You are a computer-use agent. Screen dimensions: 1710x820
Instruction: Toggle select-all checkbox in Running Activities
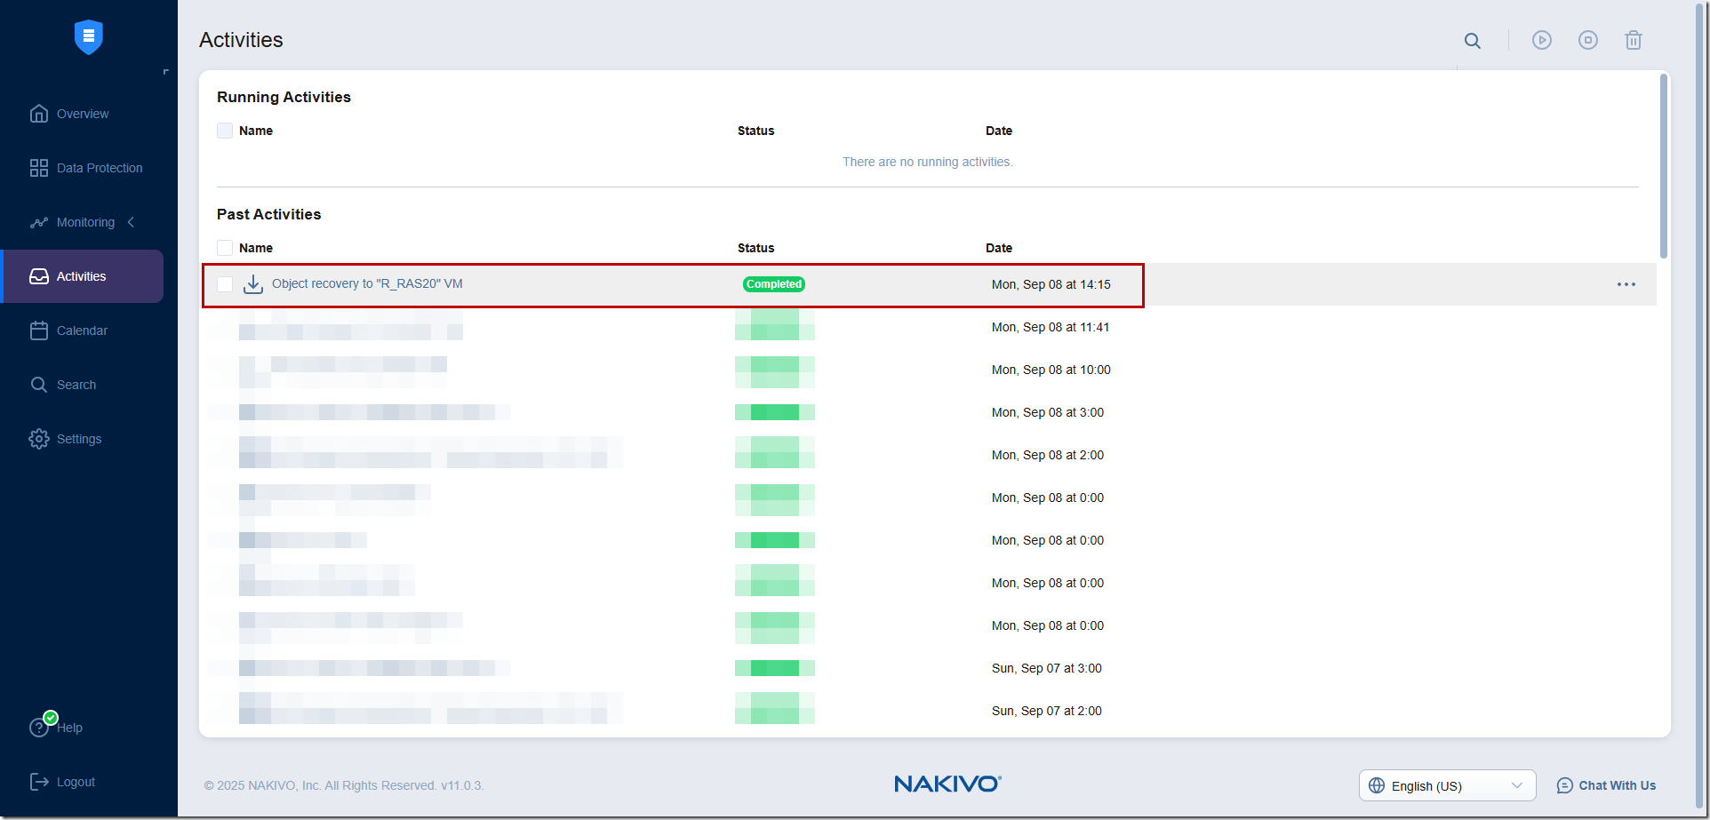[225, 131]
